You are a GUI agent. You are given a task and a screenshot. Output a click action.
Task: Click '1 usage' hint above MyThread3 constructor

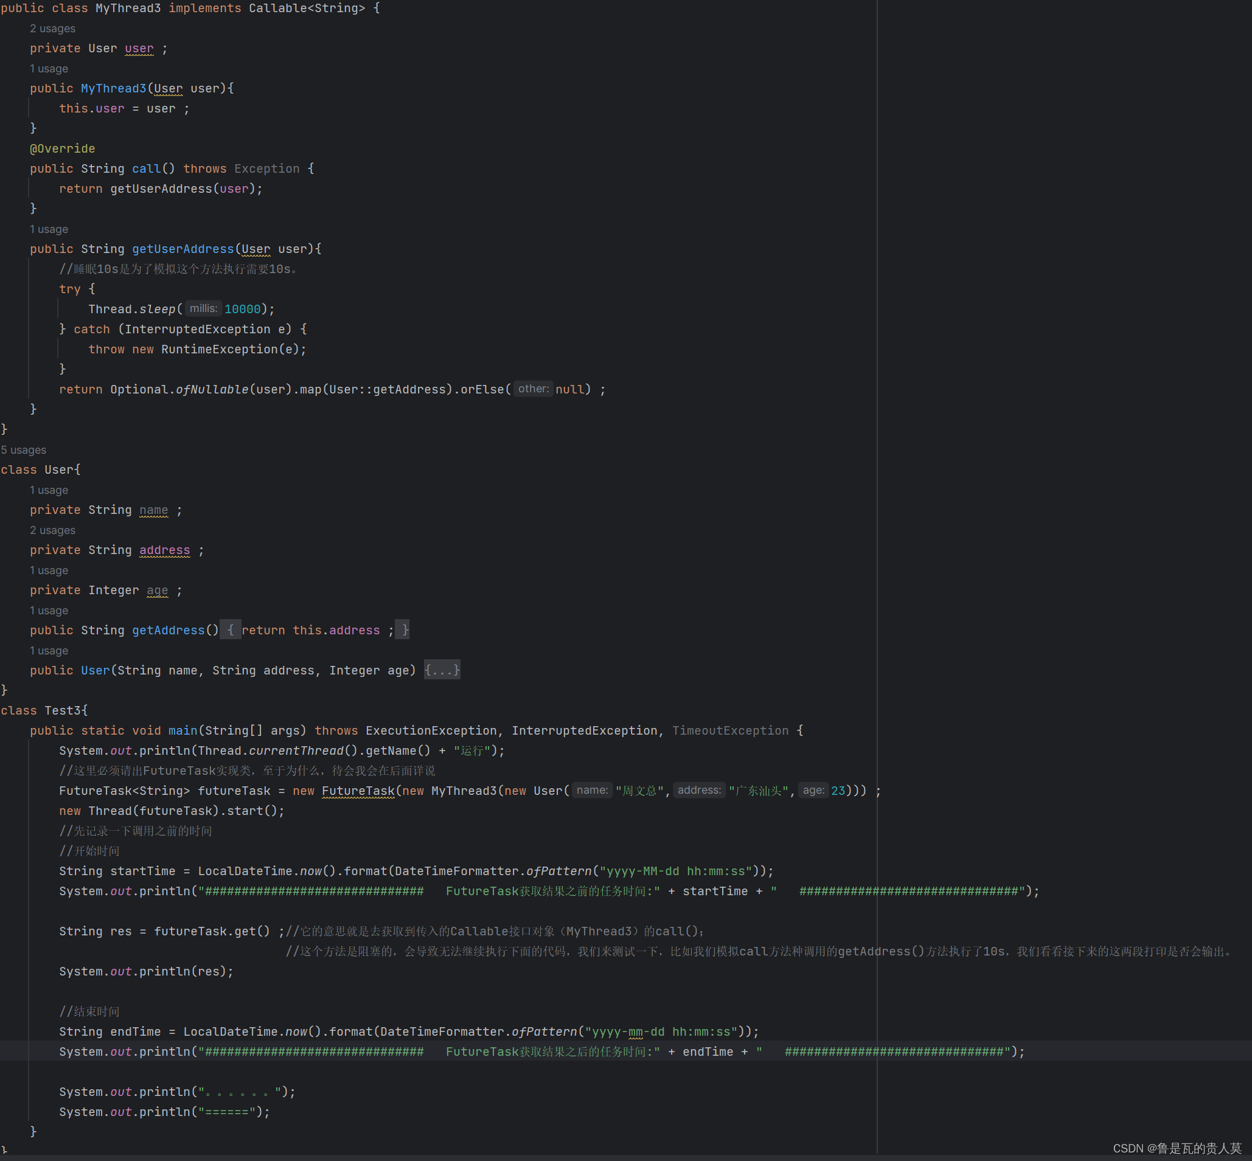(x=49, y=69)
